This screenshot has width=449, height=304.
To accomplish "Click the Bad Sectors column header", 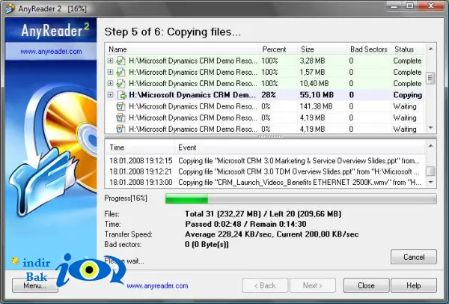I will 368,49.
